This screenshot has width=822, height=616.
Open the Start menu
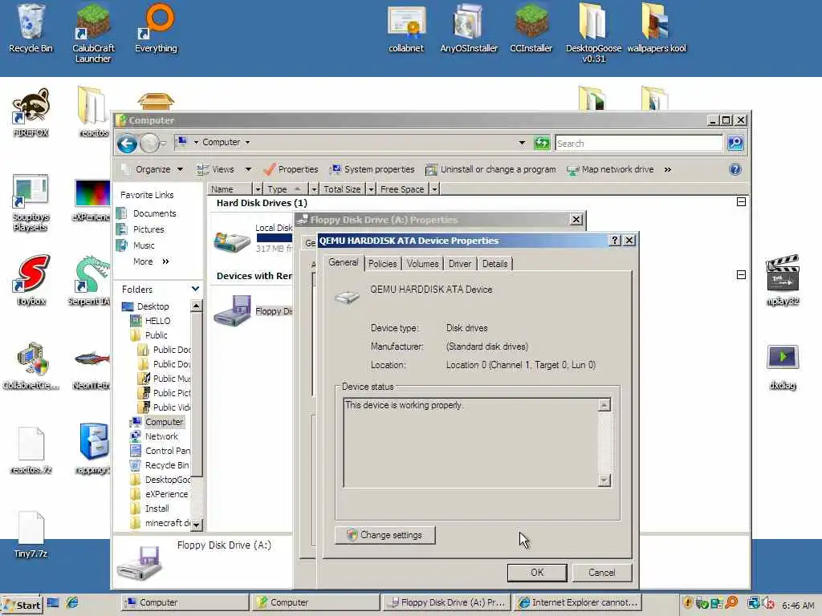coord(22,605)
